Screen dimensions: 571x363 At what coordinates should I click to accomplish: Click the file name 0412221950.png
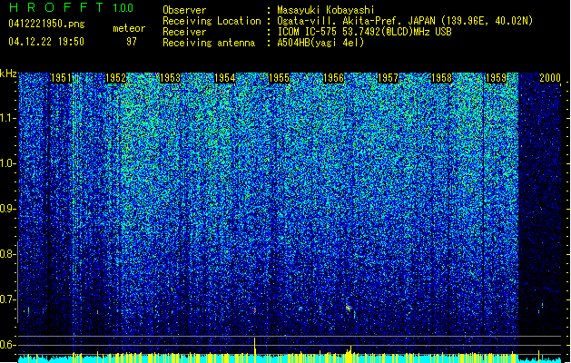[46, 24]
